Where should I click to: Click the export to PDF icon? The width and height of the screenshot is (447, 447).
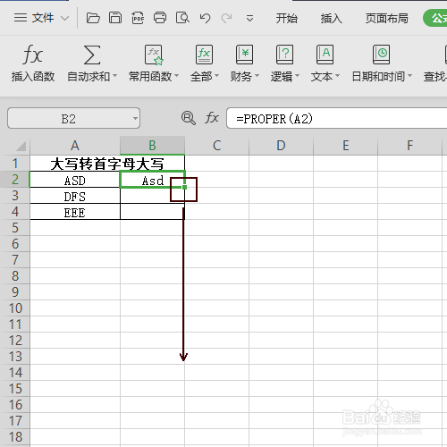138,18
